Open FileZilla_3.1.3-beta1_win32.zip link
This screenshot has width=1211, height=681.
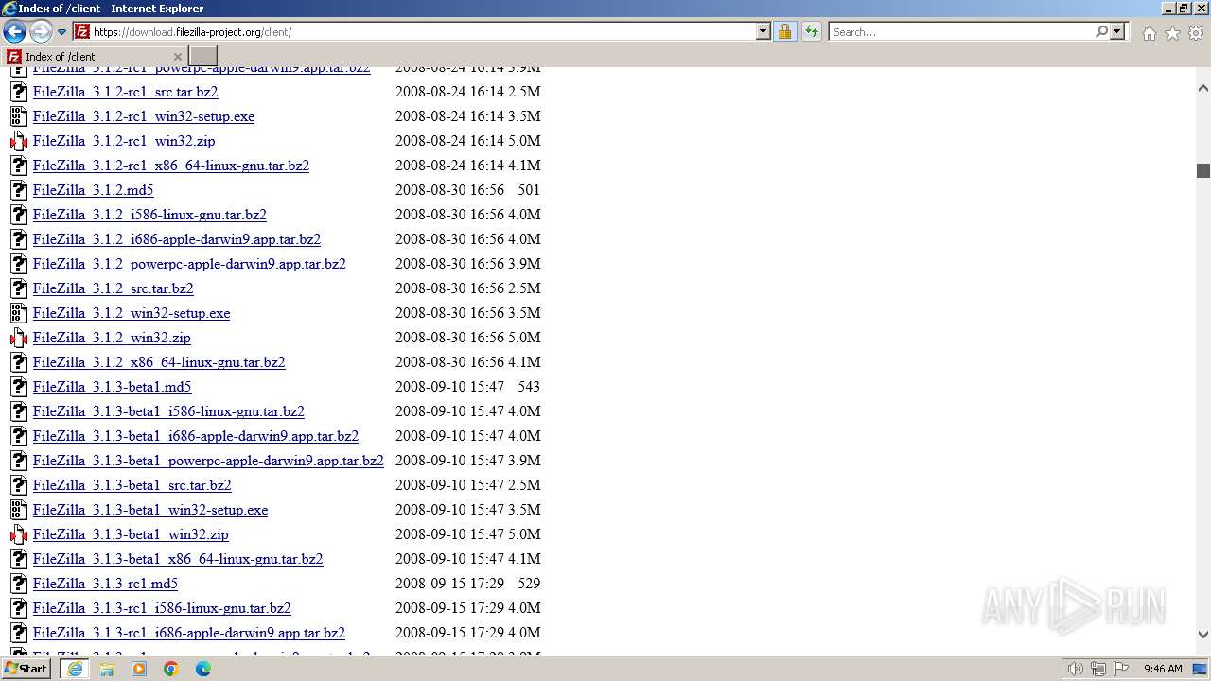click(x=131, y=534)
